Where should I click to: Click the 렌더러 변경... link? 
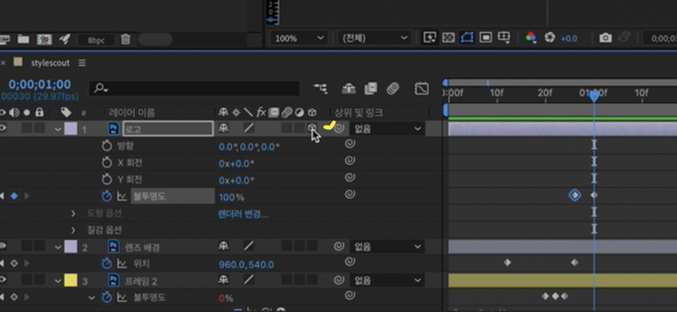click(x=243, y=214)
